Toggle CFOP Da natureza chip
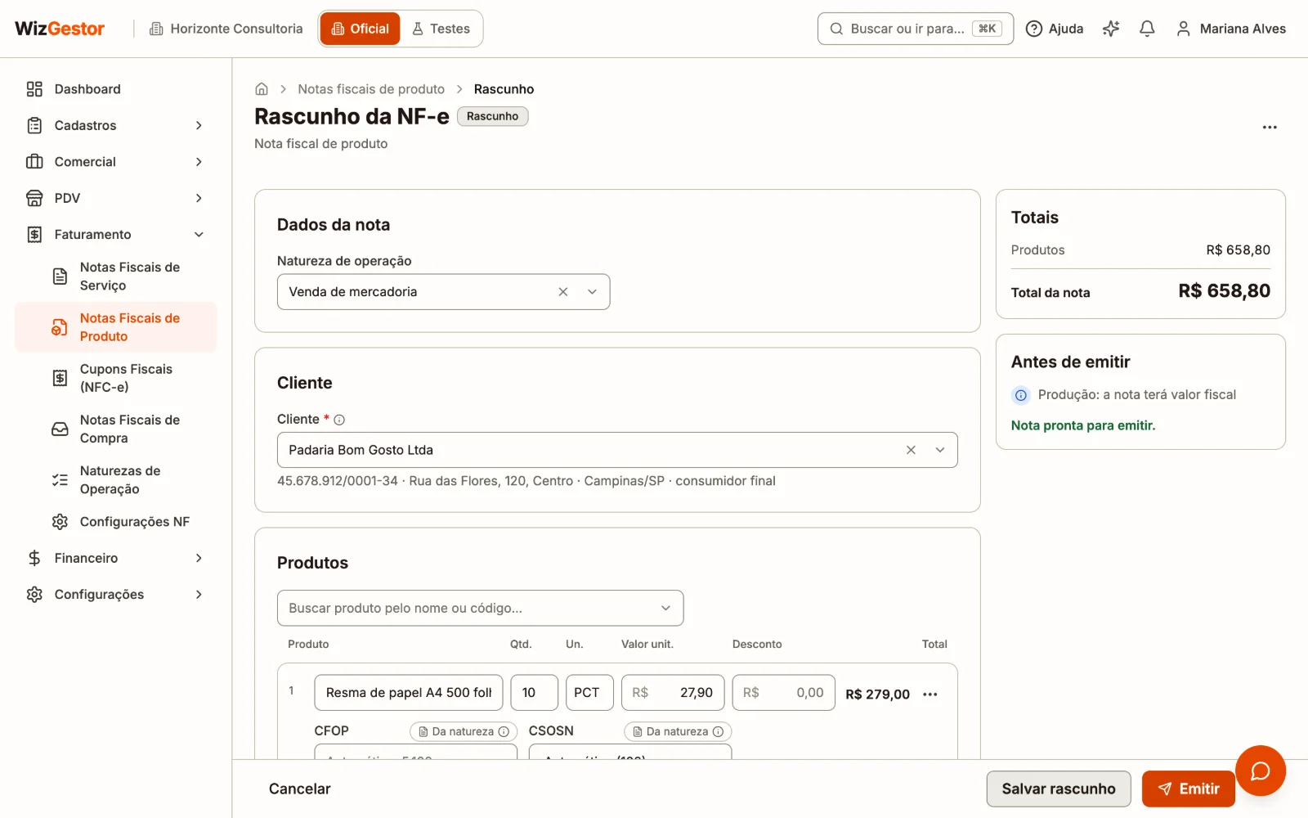 click(464, 731)
